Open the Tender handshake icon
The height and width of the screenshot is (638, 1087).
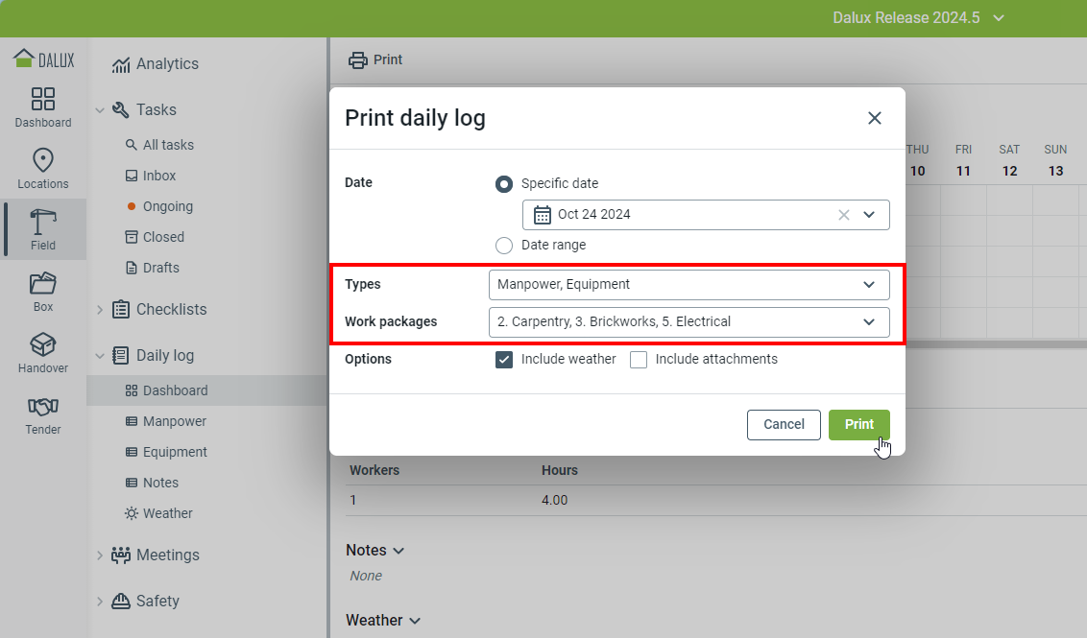[43, 407]
